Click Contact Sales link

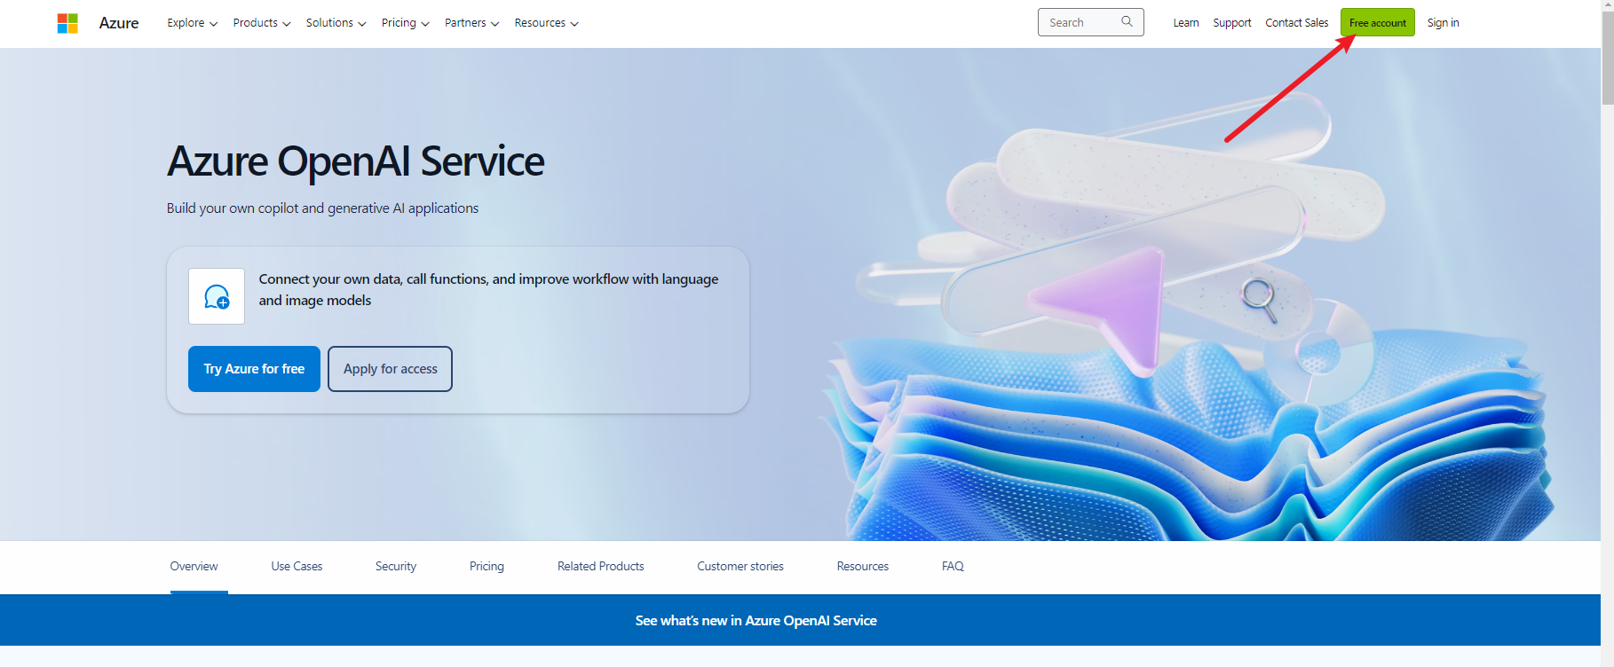click(1297, 23)
